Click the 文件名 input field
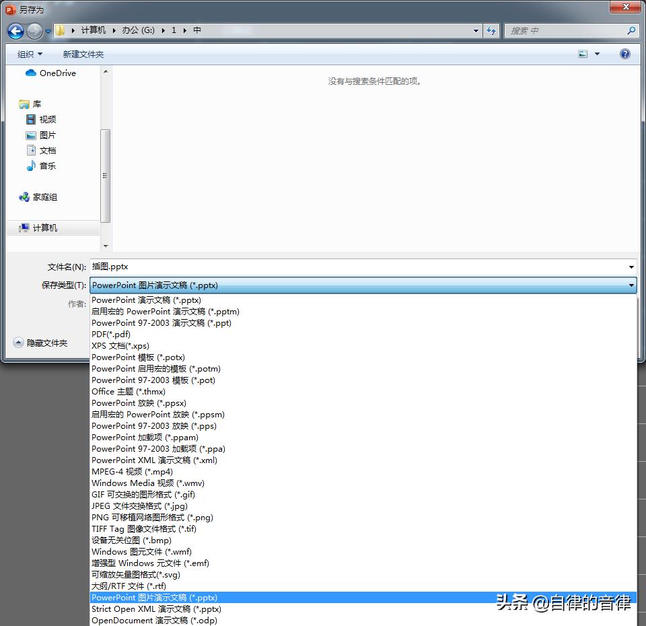Image resolution: width=646 pixels, height=626 pixels. pyautogui.click(x=358, y=267)
